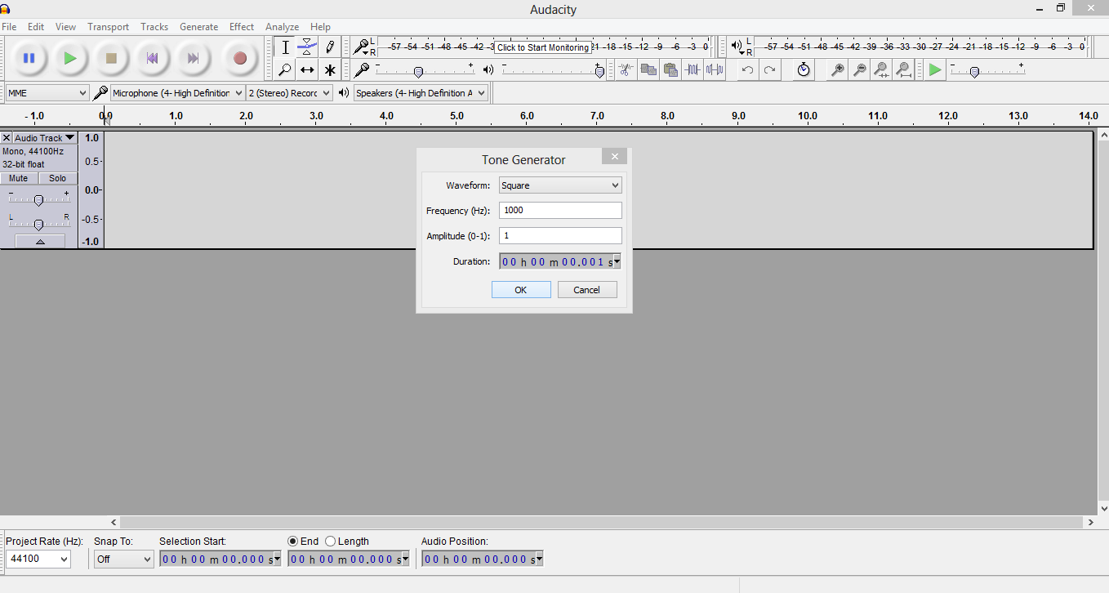Select the Envelope tool
1109x593 pixels.
(x=307, y=47)
